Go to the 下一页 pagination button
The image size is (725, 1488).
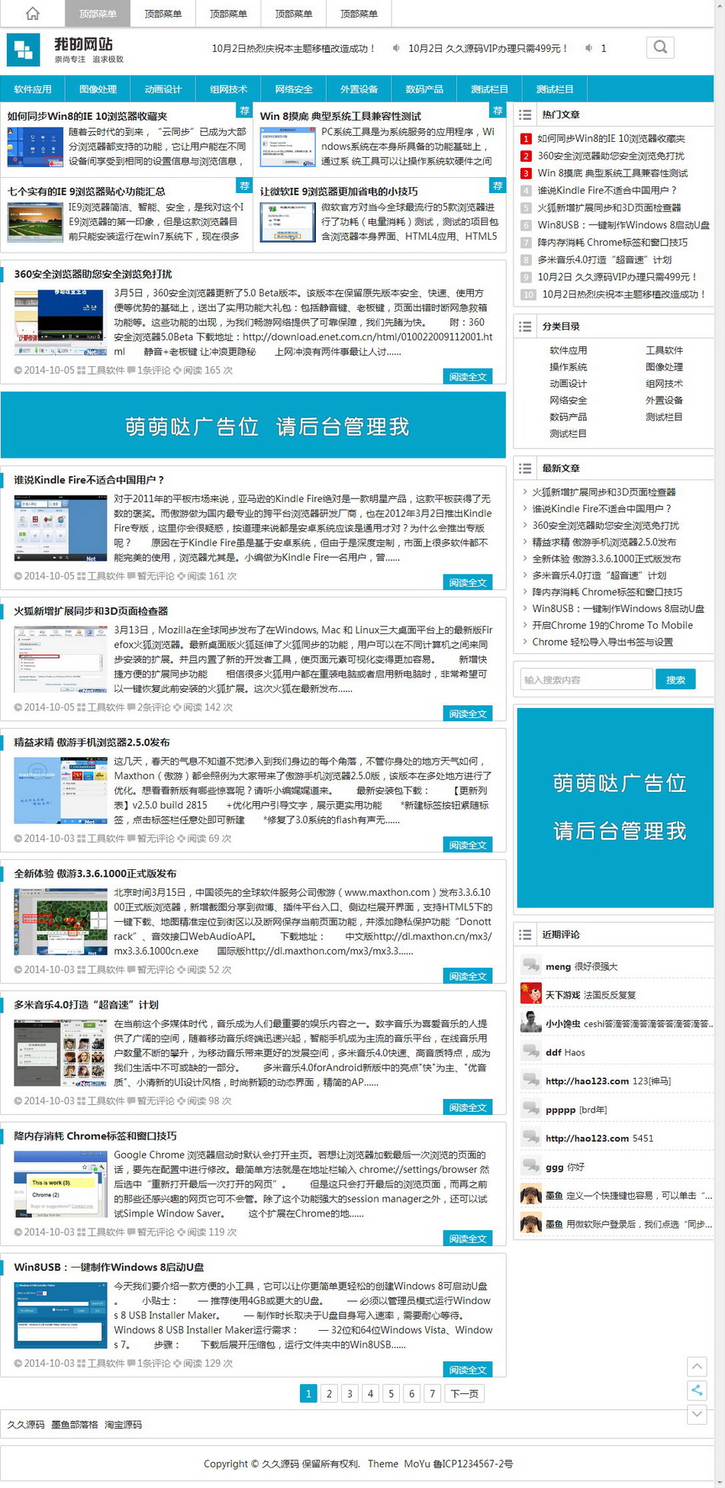point(464,1393)
